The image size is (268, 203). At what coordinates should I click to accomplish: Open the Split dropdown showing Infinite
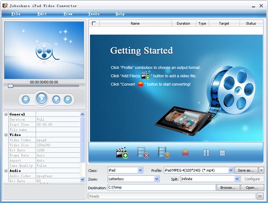click(237, 179)
